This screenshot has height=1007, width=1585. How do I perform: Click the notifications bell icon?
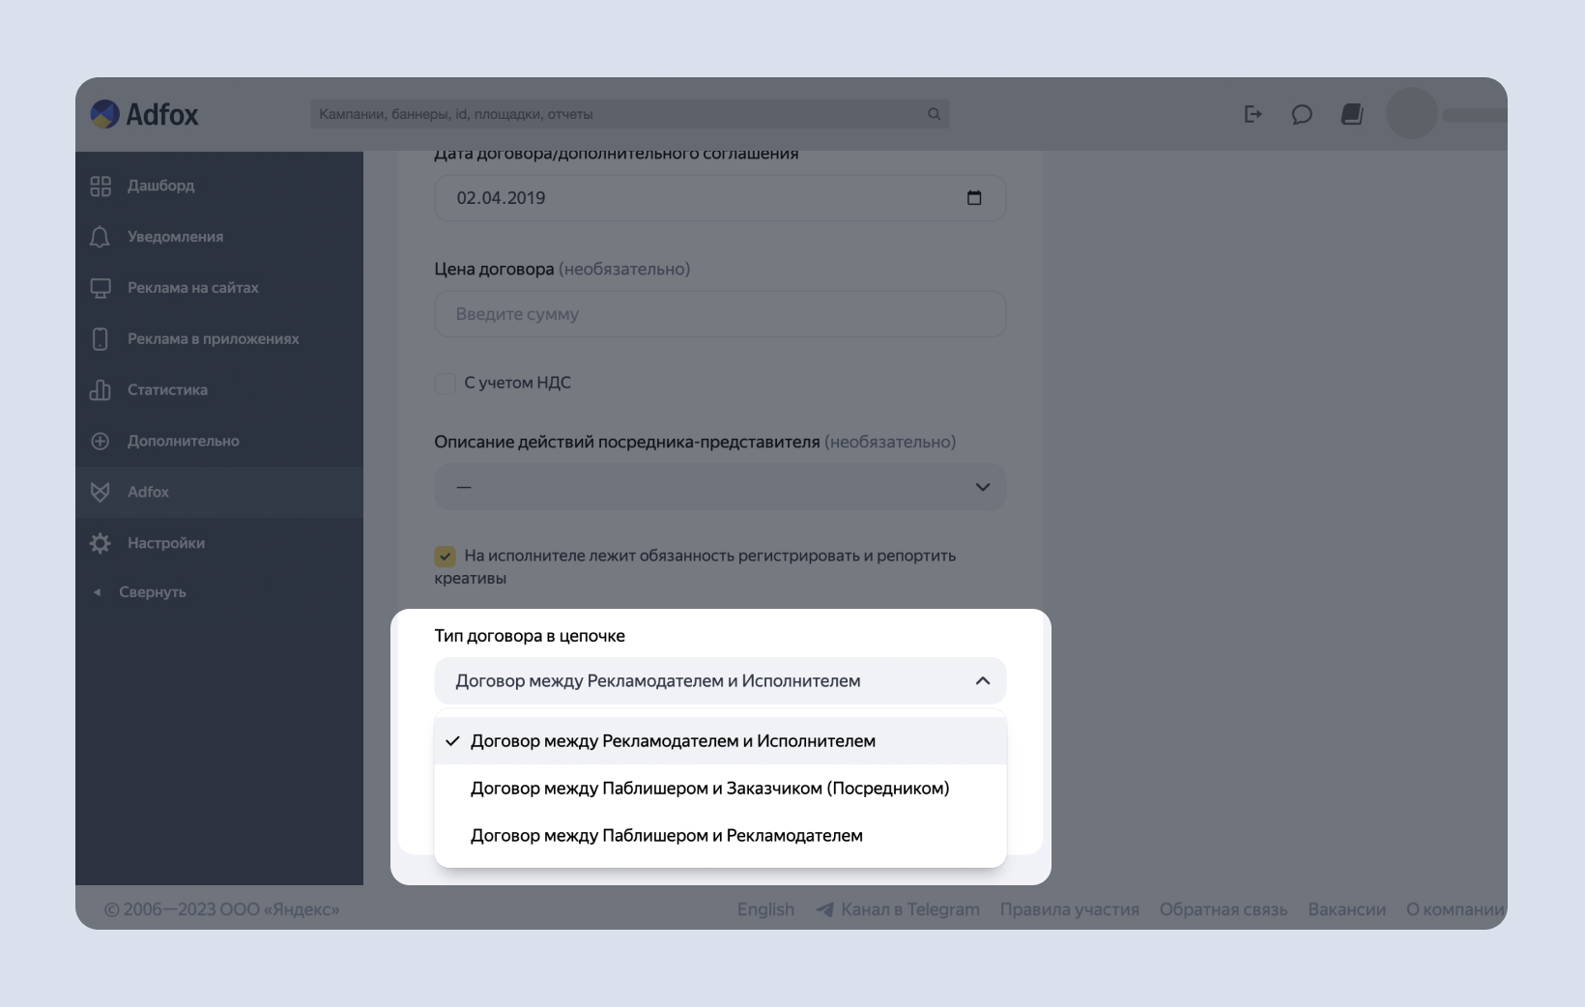point(101,237)
